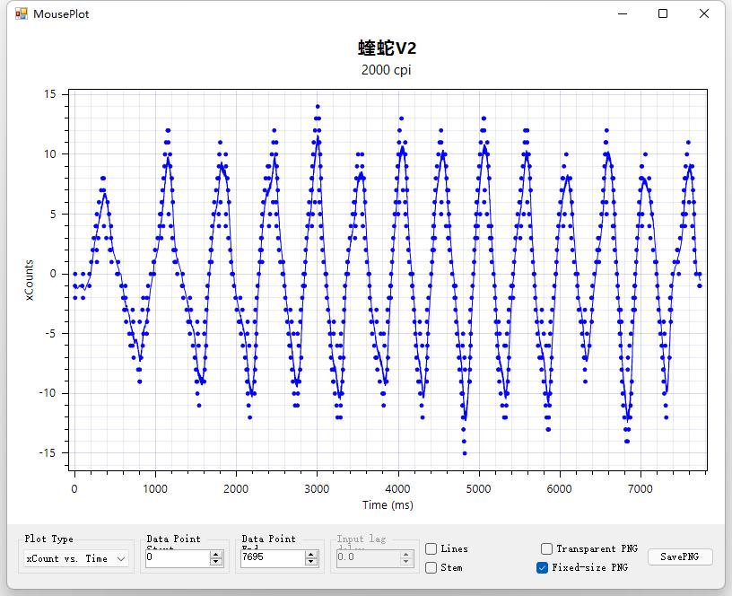This screenshot has height=596, width=732.
Task: Click into the Data Point End field
Action: (x=271, y=558)
